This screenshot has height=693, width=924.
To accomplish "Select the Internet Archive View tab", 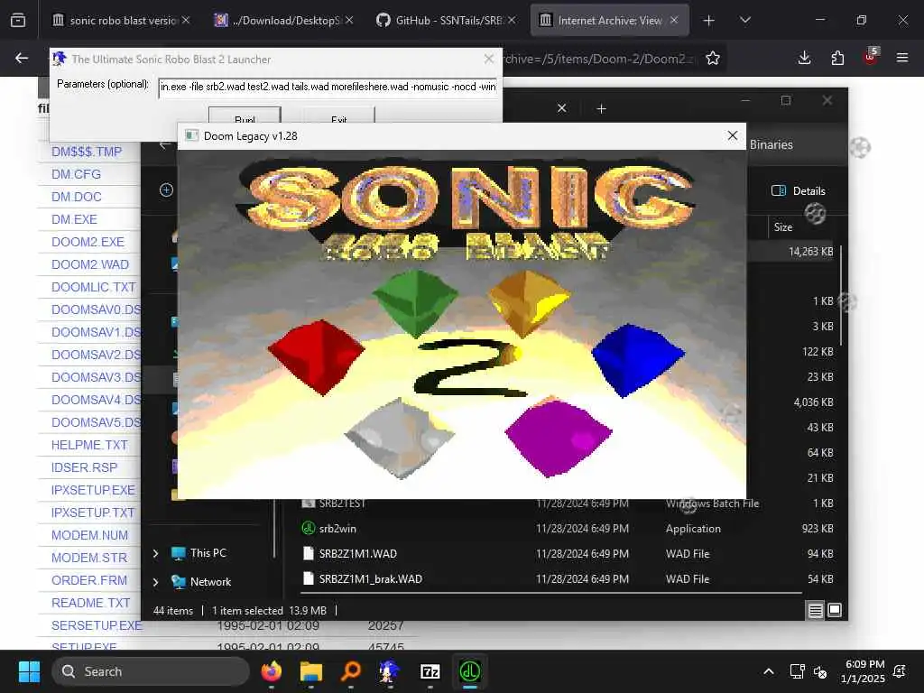I will tap(609, 21).
